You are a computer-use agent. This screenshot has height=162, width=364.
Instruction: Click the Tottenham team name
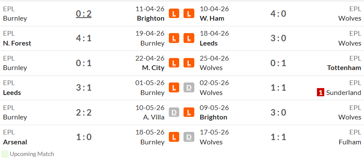click(x=344, y=68)
